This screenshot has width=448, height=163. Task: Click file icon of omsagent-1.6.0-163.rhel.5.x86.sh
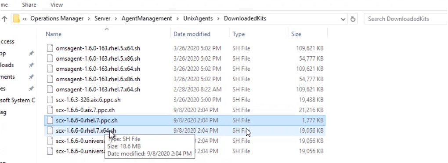50,58
